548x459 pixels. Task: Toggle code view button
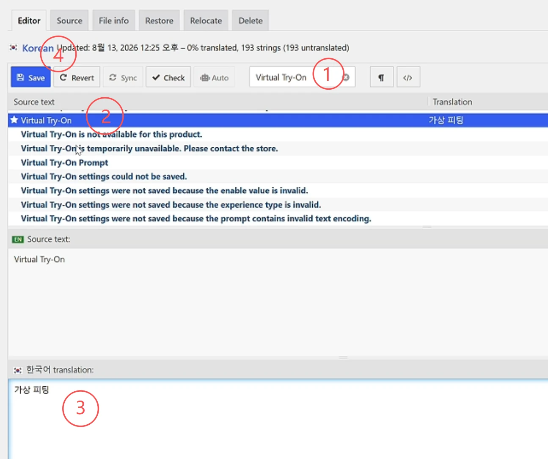click(408, 77)
